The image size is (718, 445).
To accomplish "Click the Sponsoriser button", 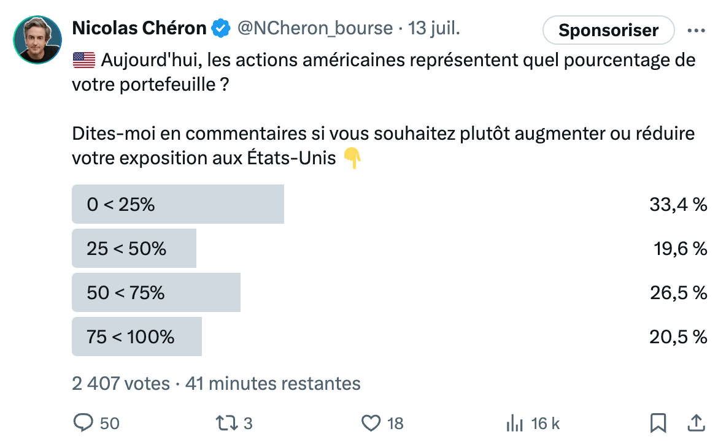I will point(608,30).
